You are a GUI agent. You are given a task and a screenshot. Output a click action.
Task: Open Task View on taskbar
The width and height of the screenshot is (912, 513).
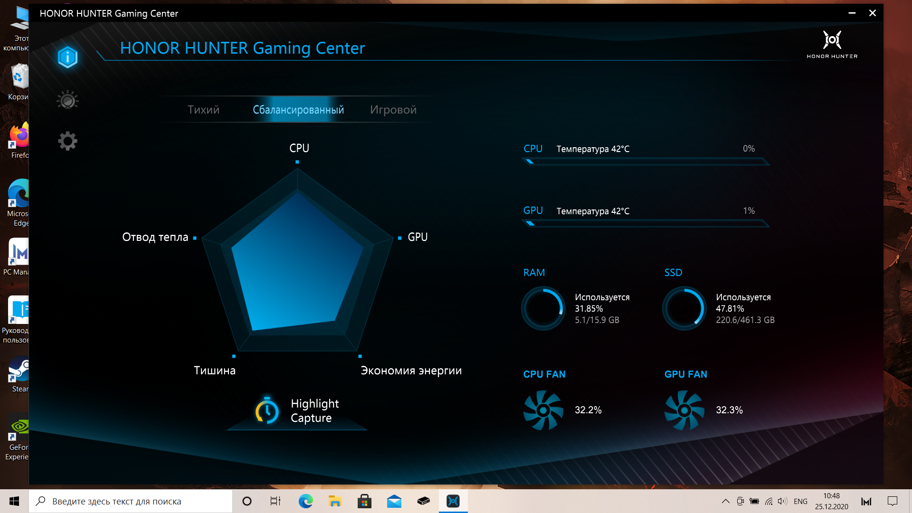click(275, 501)
